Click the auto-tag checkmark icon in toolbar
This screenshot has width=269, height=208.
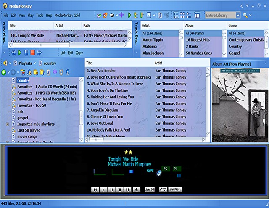(166, 15)
